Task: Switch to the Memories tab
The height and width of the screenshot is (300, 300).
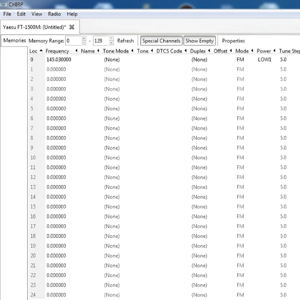Action: point(15,40)
